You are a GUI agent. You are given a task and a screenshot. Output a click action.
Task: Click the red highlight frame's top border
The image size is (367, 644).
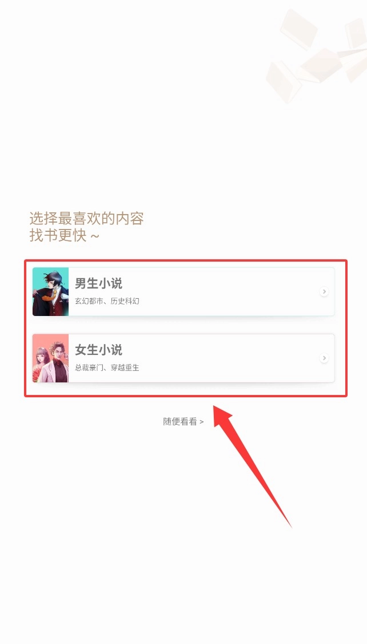pos(186,260)
